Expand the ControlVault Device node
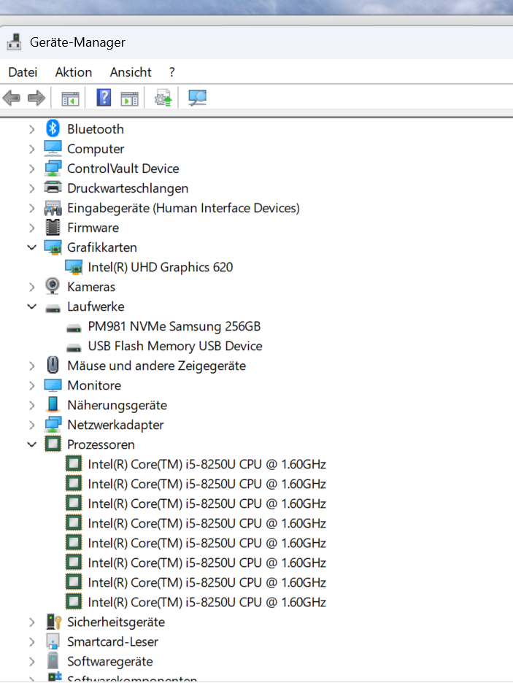513x683 pixels. [32, 169]
